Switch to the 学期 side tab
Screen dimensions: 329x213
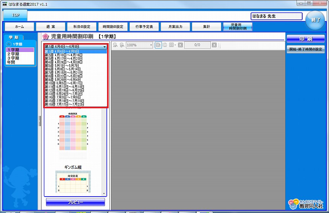pos(14,37)
